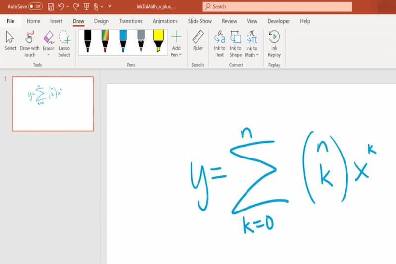Image resolution: width=396 pixels, height=264 pixels.
Task: Open the View tab
Action: click(252, 21)
